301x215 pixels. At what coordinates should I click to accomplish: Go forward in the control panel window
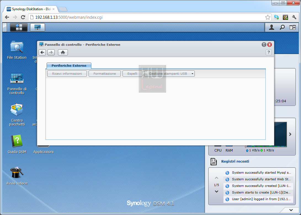[51, 52]
